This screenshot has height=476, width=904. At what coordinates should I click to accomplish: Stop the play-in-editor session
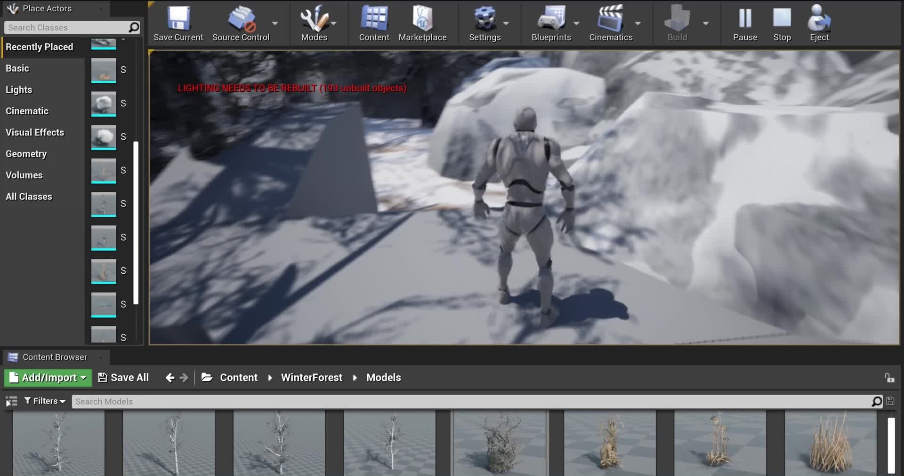tap(782, 19)
